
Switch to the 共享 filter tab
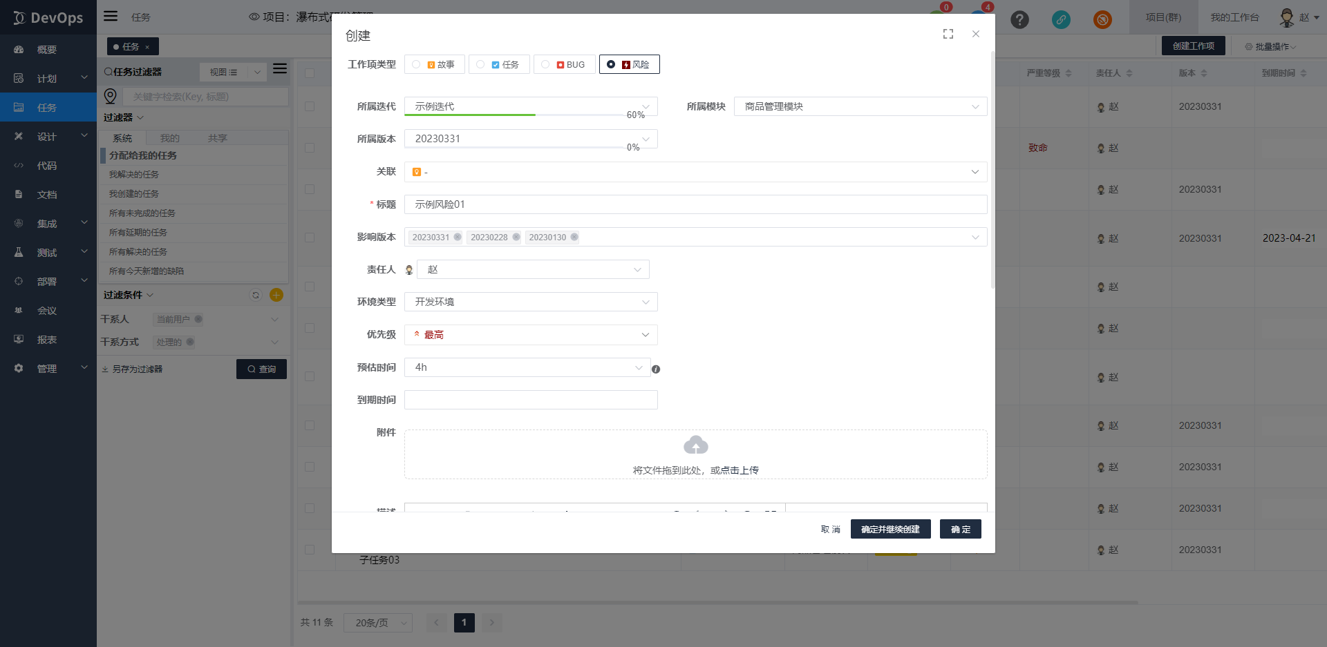click(218, 138)
